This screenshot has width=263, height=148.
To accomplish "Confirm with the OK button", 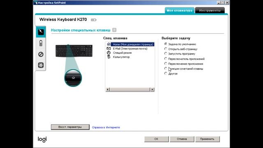I will (x=156, y=139).
